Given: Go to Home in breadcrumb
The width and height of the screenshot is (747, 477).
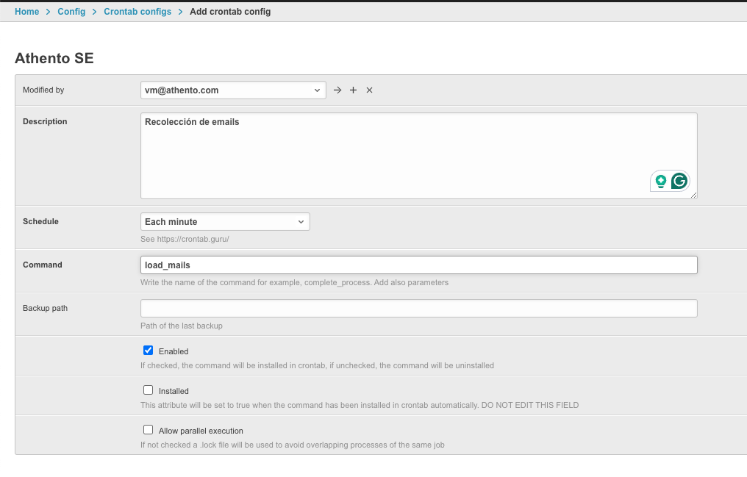Looking at the screenshot, I should (26, 12).
